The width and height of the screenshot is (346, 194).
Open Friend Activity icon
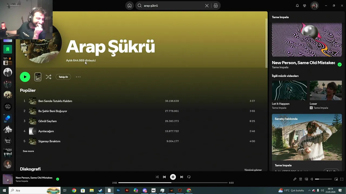point(305,6)
